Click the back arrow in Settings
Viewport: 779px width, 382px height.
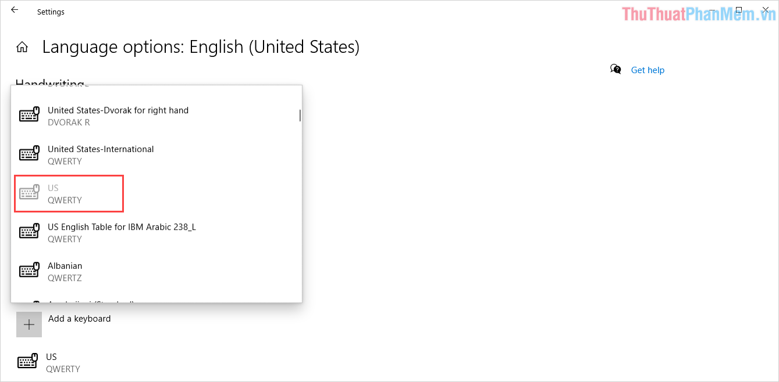(x=14, y=10)
